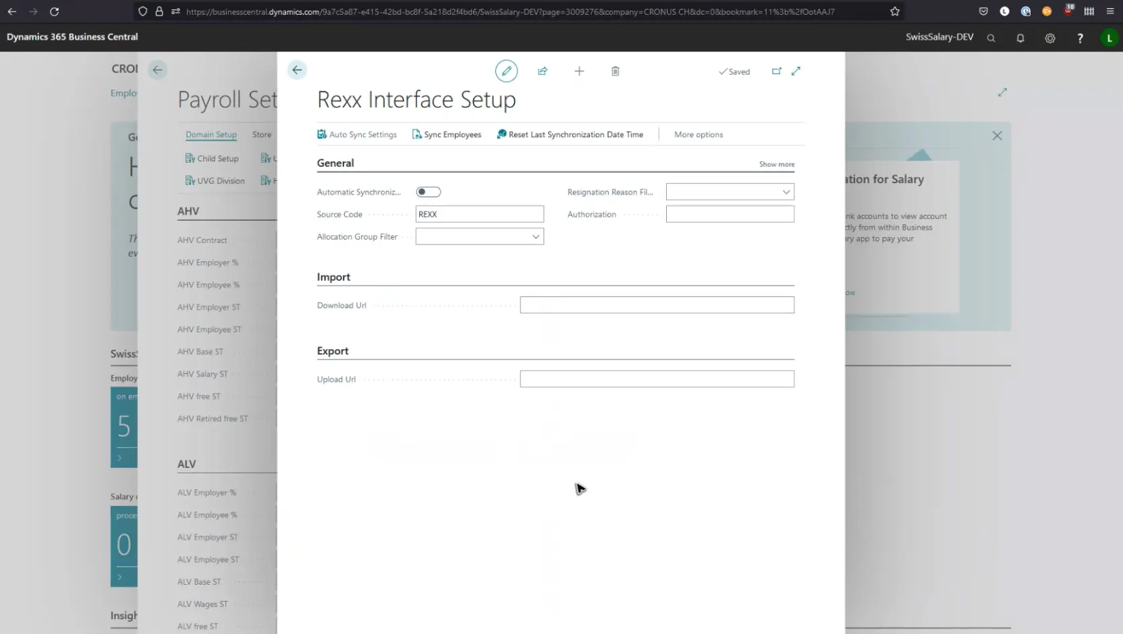Navigate back with the dialog back arrow
Image resolution: width=1123 pixels, height=634 pixels.
pos(297,70)
